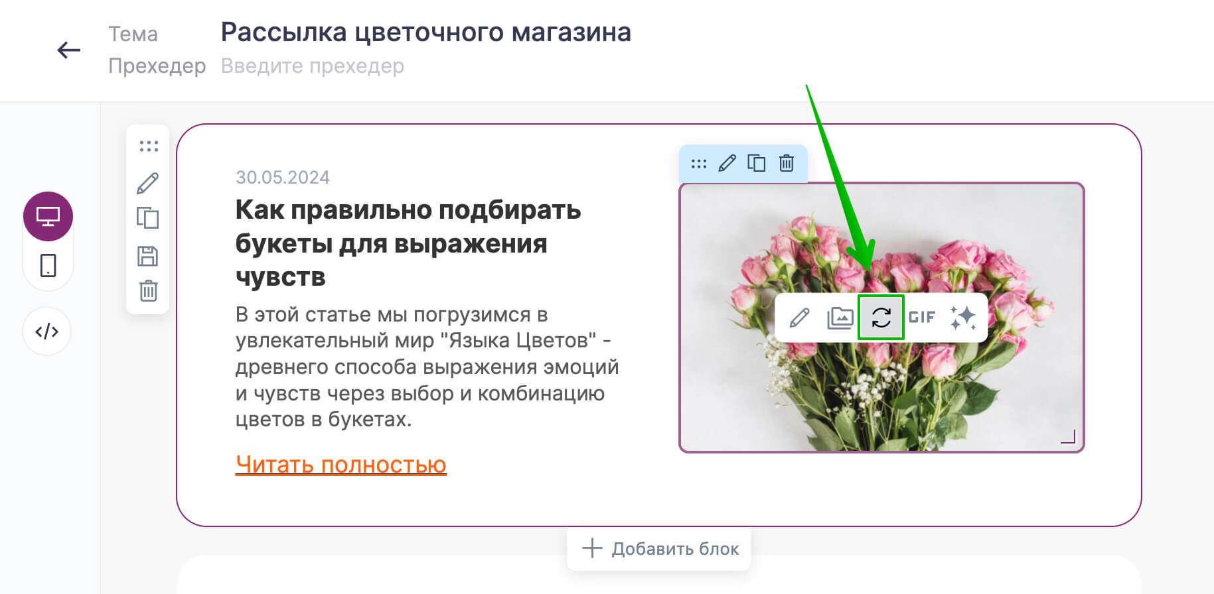Edit the subject Рассылка цветочного магазина
The height and width of the screenshot is (594, 1214).
[425, 32]
